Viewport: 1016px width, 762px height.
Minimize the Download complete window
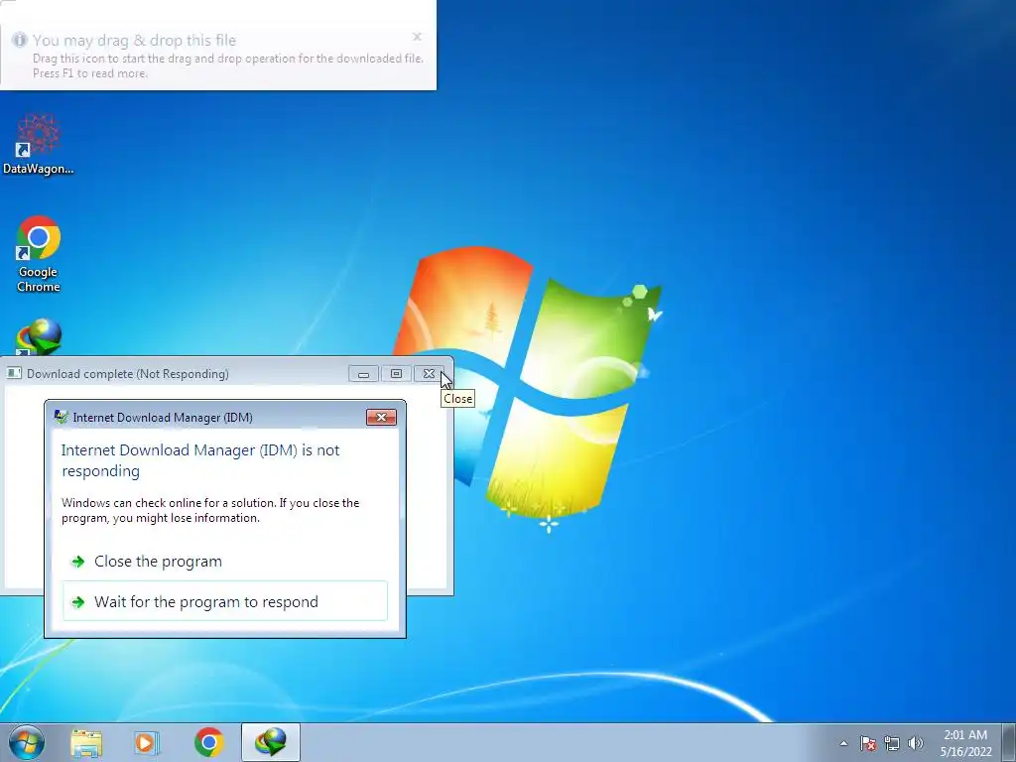click(x=363, y=374)
